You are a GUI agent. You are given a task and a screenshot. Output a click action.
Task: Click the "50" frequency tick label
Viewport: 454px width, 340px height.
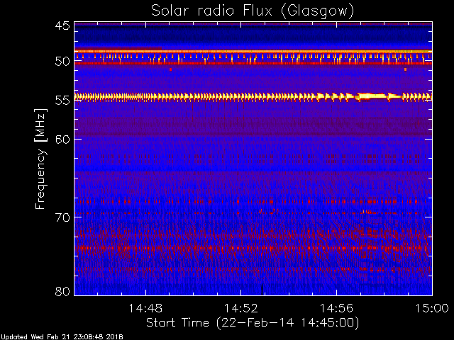point(62,61)
